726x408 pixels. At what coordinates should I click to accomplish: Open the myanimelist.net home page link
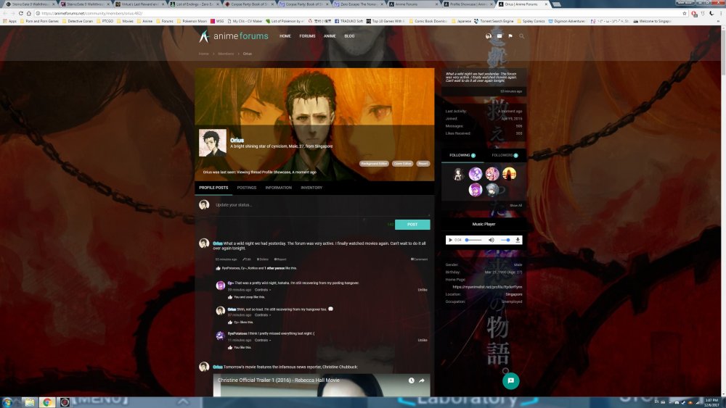[x=487, y=287]
